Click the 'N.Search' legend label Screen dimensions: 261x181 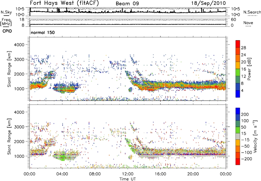click(252, 12)
